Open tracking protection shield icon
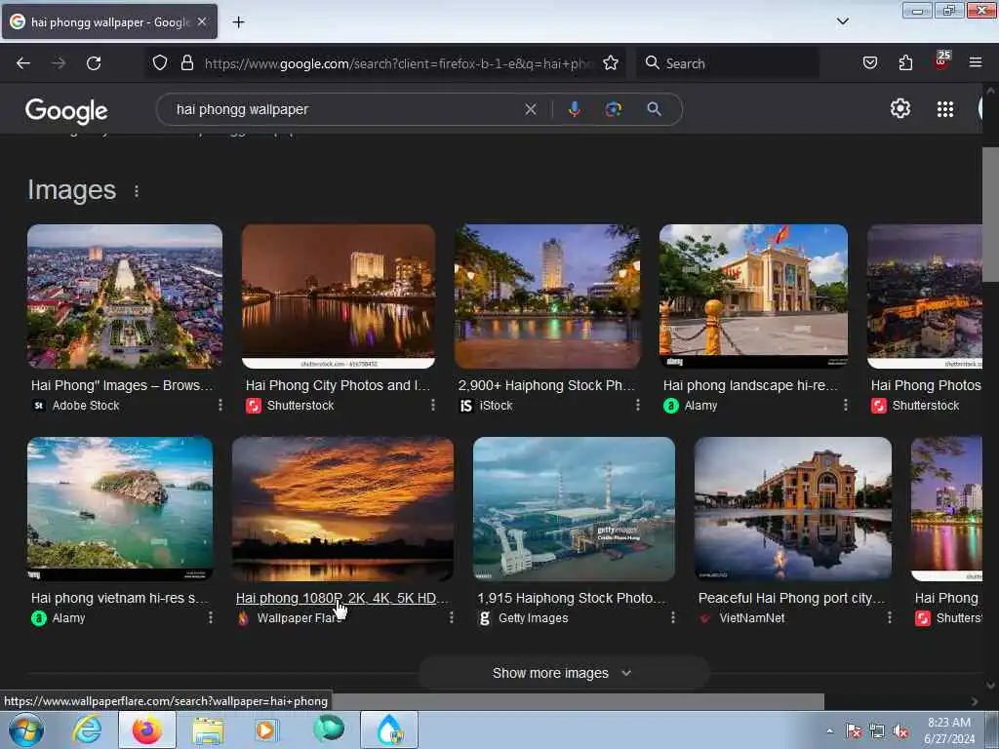The width and height of the screenshot is (999, 749). pyautogui.click(x=160, y=62)
